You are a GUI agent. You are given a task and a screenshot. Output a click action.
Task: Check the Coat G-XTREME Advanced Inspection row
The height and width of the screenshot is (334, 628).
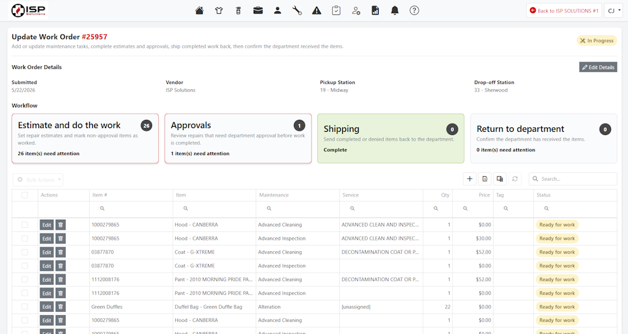tap(25, 266)
